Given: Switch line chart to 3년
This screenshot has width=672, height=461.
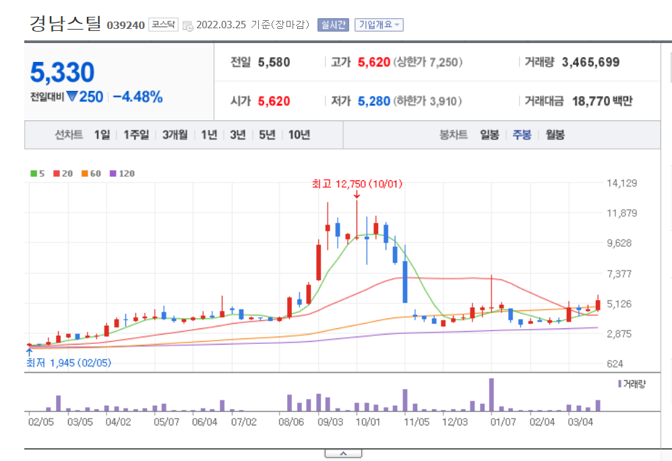Looking at the screenshot, I should (238, 135).
